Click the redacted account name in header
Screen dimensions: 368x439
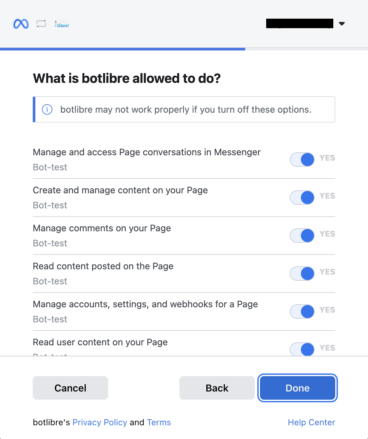300,24
